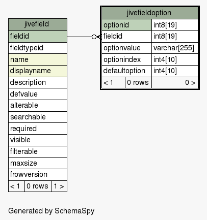The image size is (207, 220).
Task: Open the jivefieldoption table header
Action: click(x=150, y=13)
